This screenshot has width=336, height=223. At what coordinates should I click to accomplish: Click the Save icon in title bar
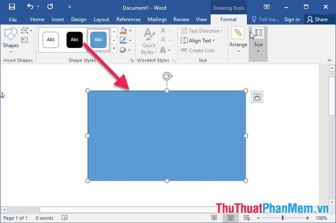tap(12, 7)
